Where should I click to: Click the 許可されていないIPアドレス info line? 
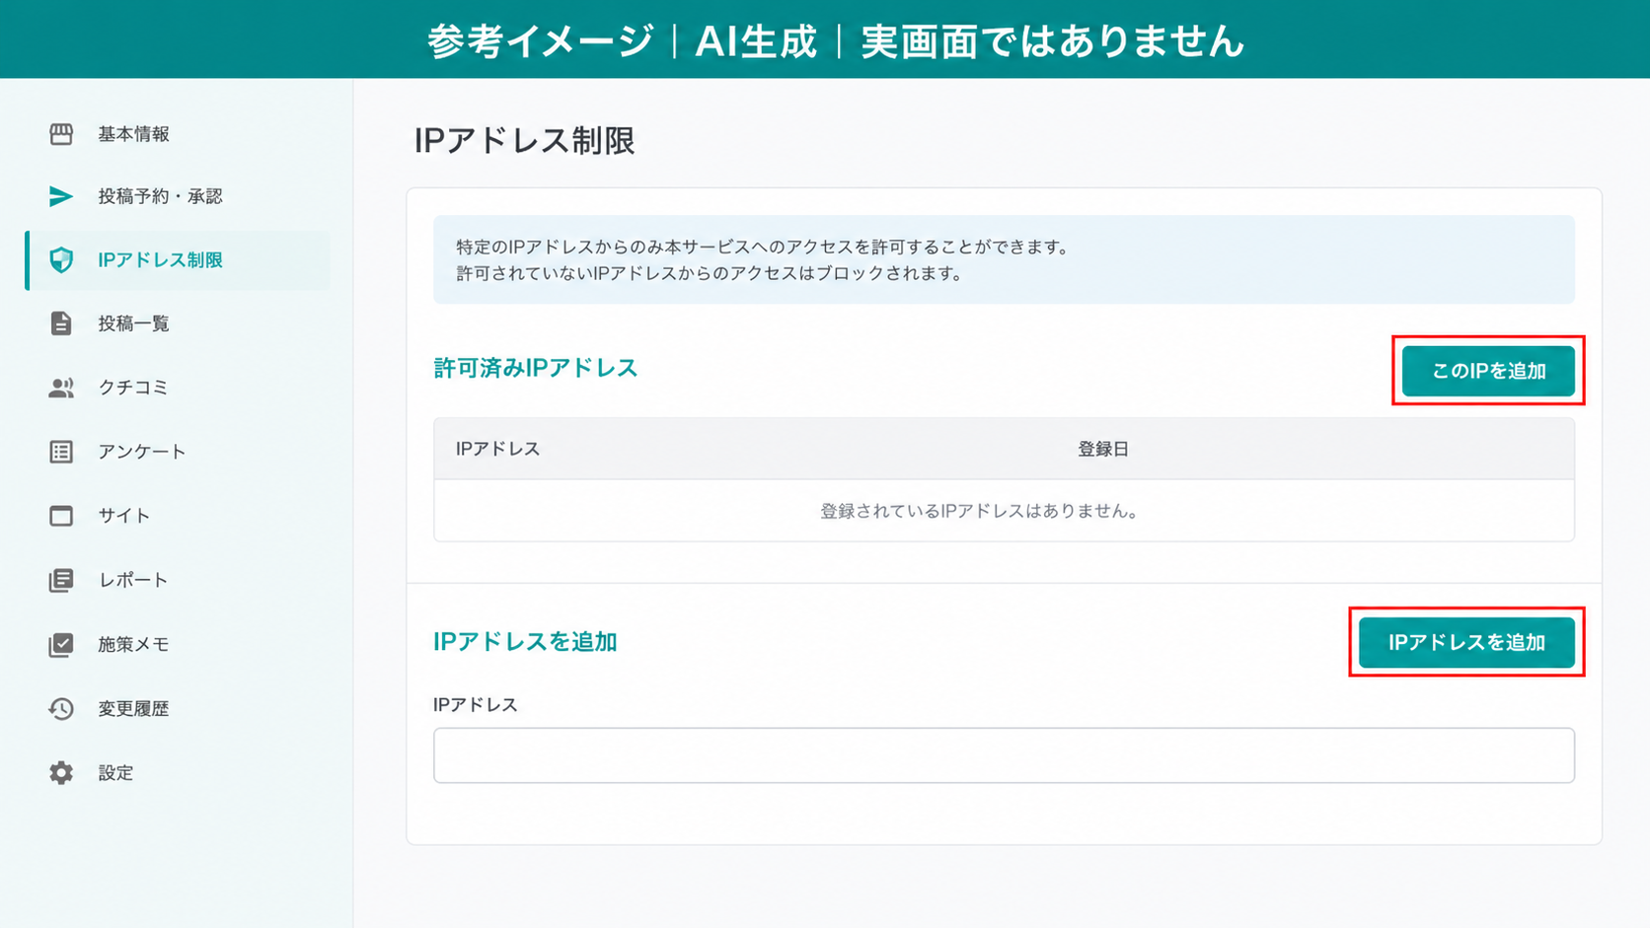click(x=711, y=273)
